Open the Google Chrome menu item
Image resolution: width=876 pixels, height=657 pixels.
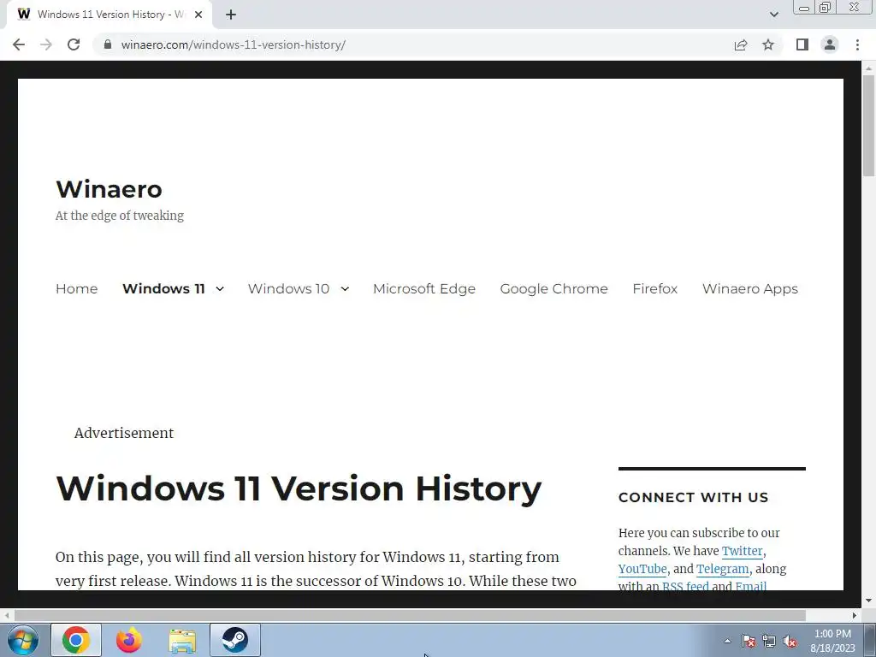pyautogui.click(x=553, y=289)
